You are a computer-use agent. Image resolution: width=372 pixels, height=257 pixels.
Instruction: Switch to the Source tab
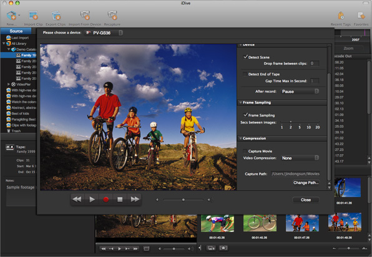point(16,31)
